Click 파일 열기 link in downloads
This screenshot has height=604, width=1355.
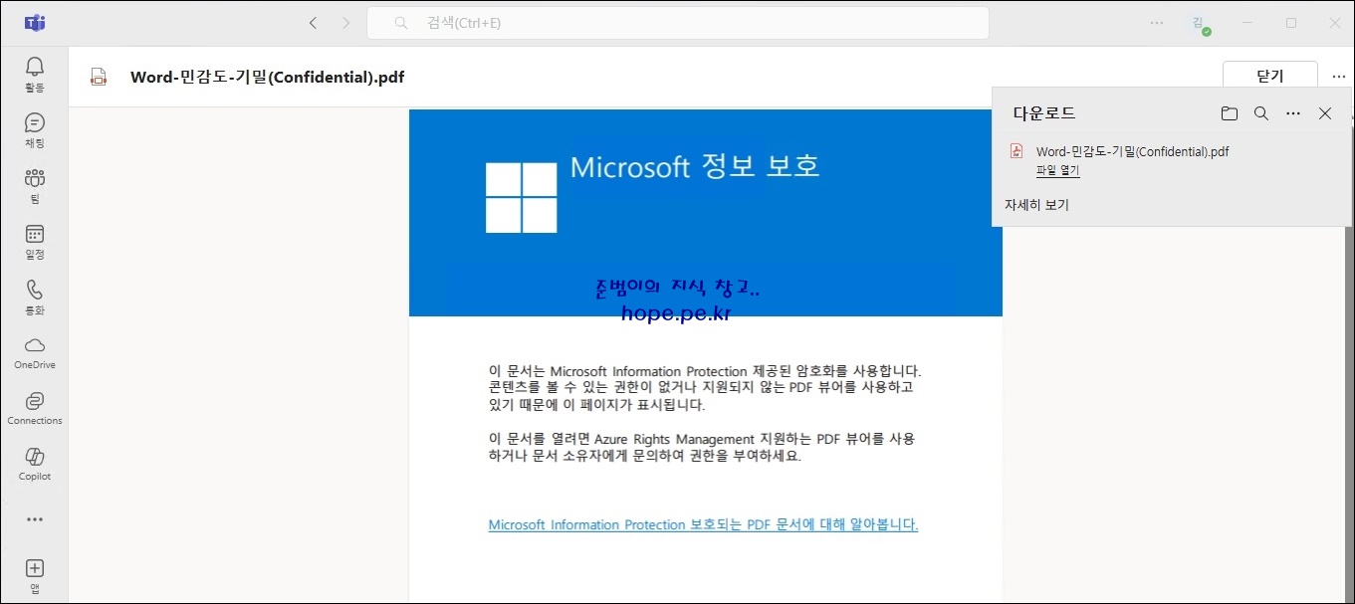tap(1057, 170)
